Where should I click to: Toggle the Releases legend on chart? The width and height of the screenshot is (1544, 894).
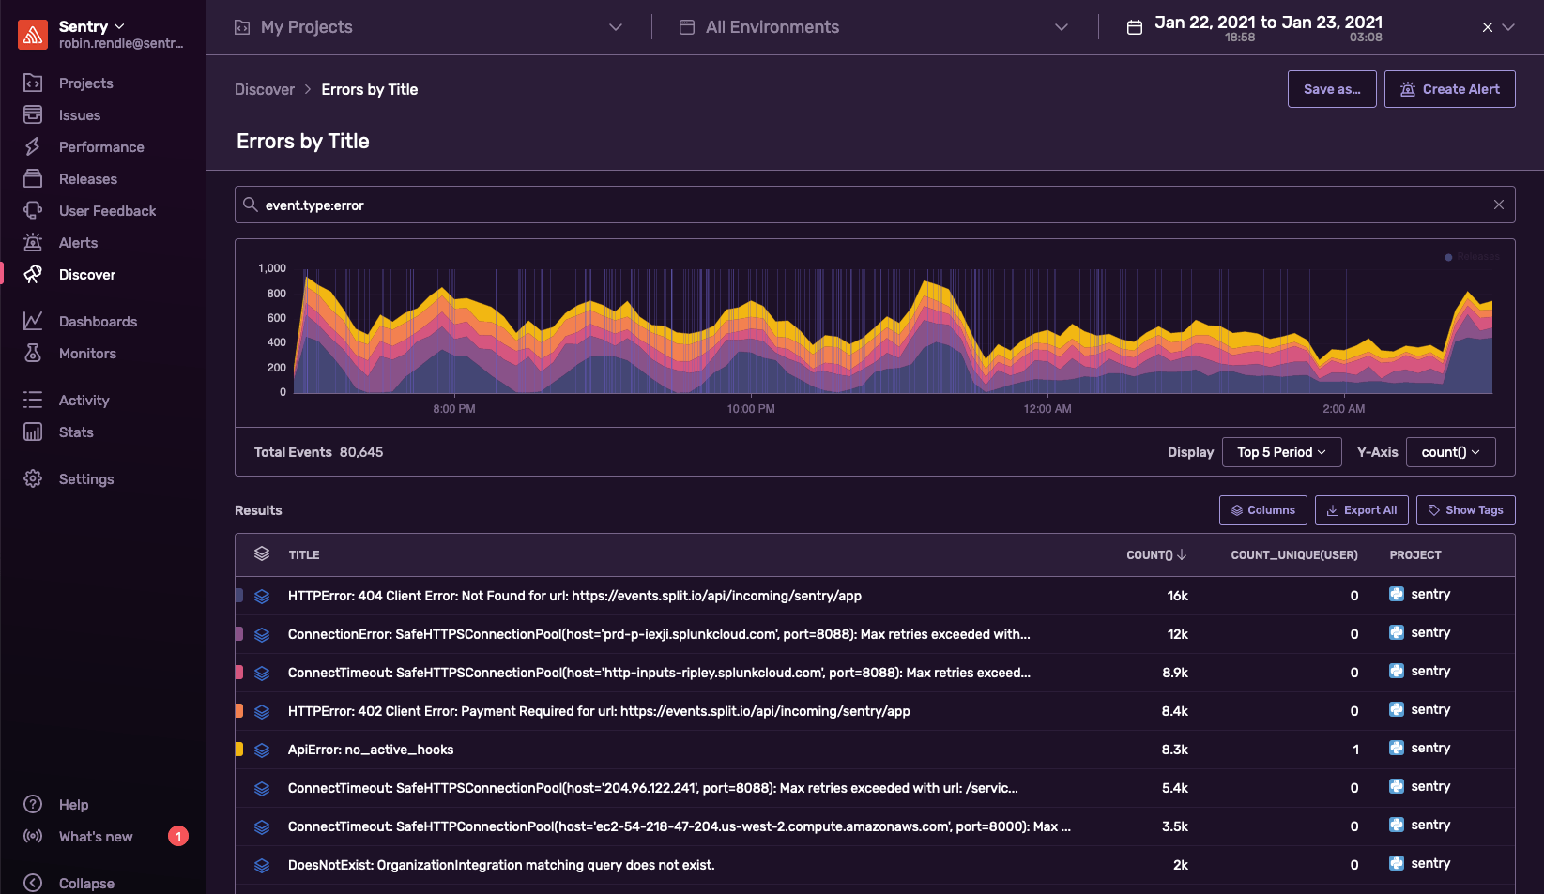(1473, 256)
